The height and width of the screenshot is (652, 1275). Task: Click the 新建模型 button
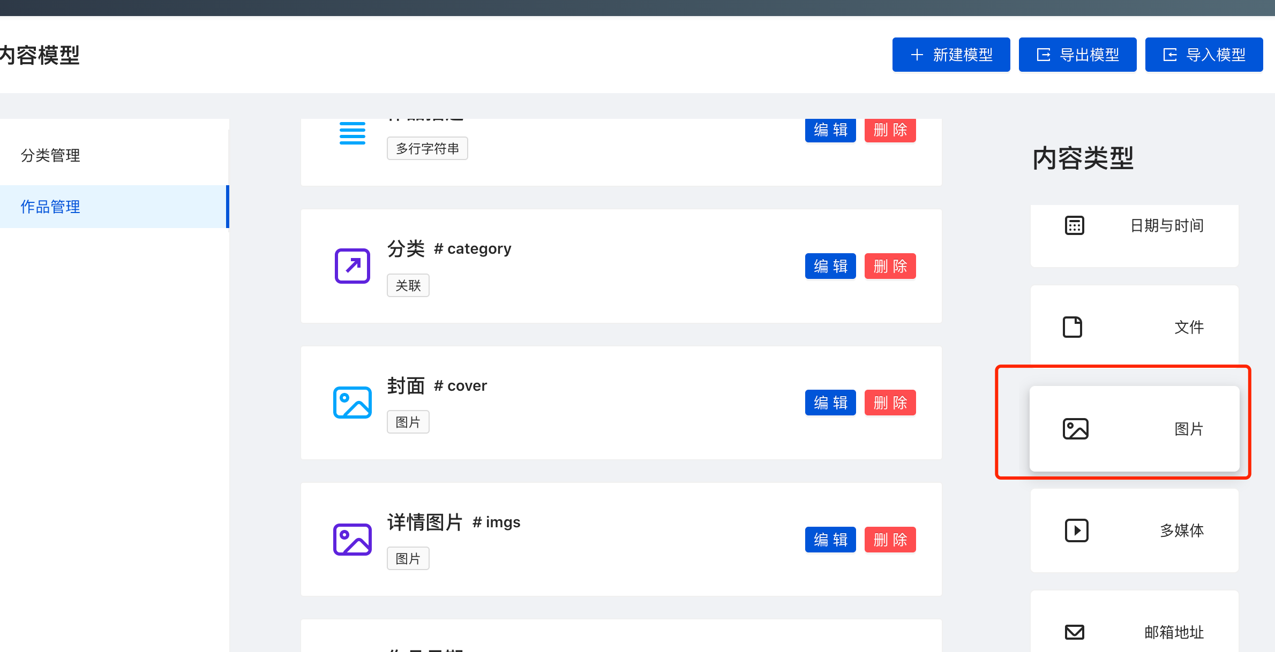tap(951, 55)
